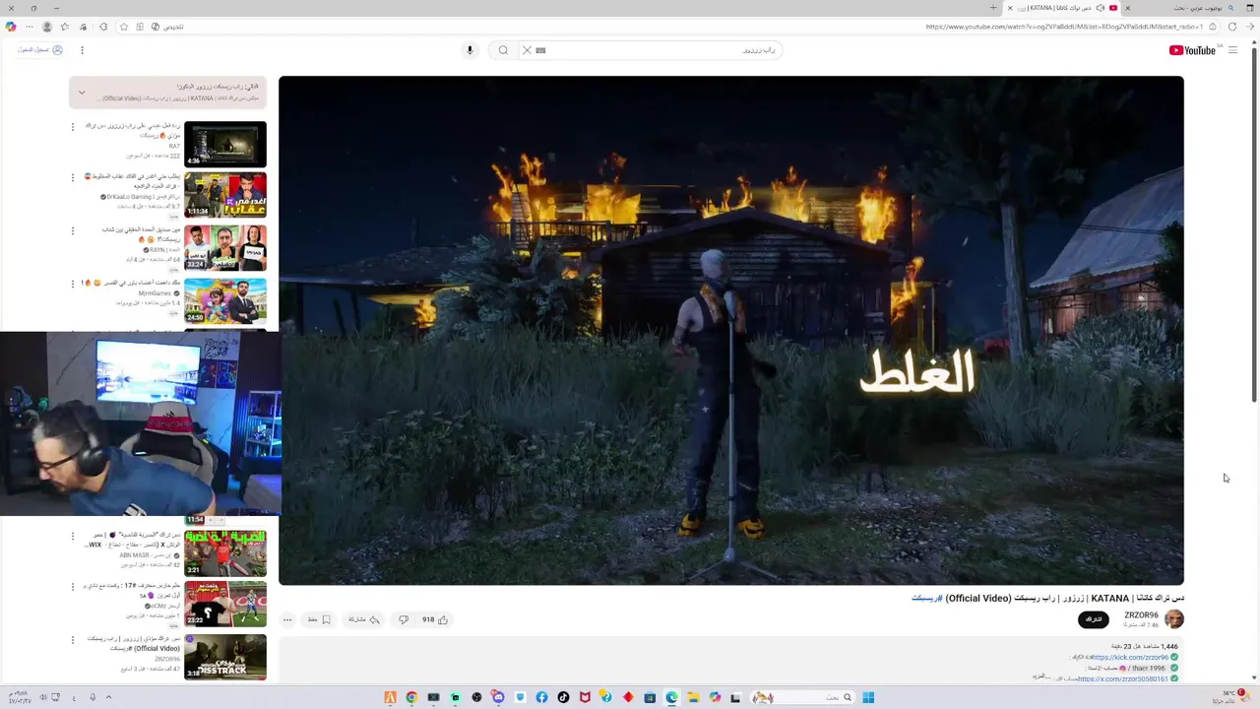
Task: Open the DrKaaLo Gaming 1:11:34 video thumbnail
Action: click(225, 195)
